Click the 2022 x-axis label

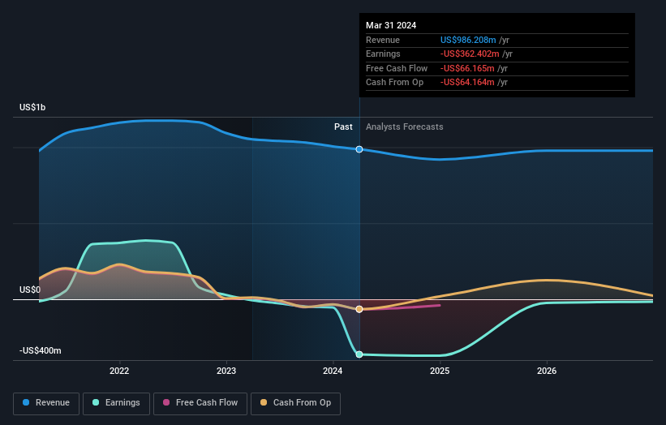point(119,371)
